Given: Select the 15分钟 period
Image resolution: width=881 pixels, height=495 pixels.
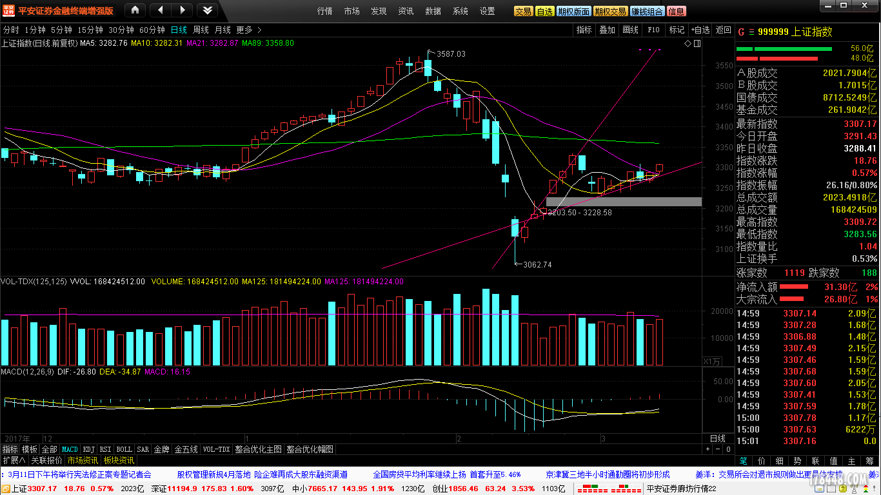Looking at the screenshot, I should click(90, 30).
